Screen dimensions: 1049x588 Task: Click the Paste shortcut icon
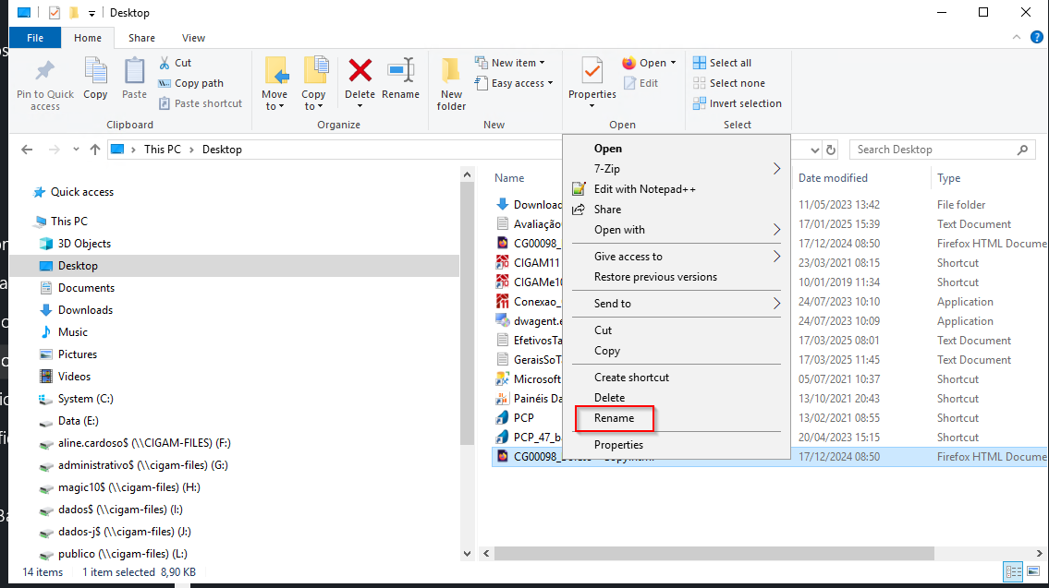165,103
